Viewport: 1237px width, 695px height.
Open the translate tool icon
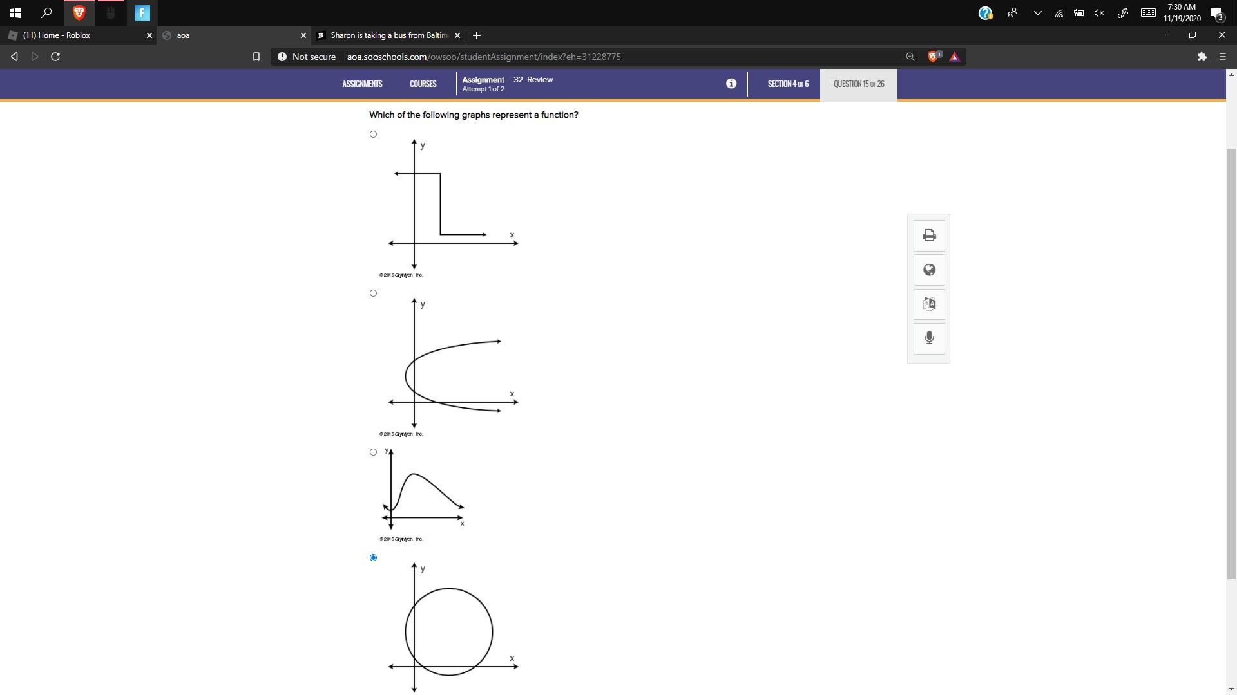point(928,304)
